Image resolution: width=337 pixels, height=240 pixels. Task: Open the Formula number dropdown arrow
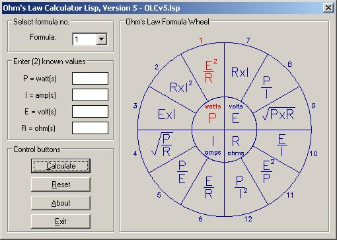101,39
